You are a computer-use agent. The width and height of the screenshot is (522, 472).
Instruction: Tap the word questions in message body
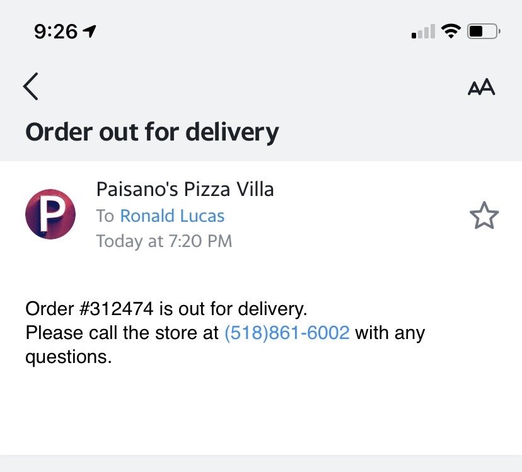pyautogui.click(x=68, y=357)
